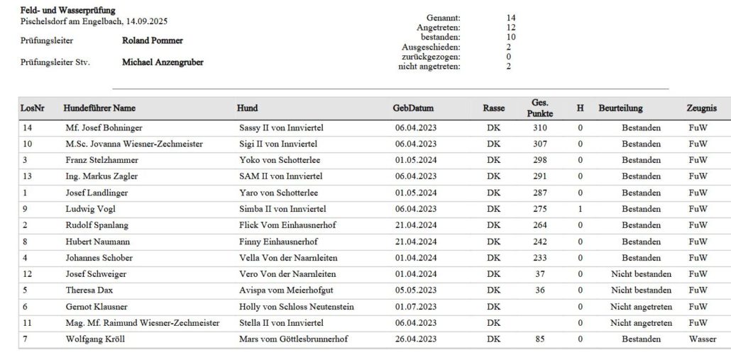Screen dimensions: 731x357
Task: Select handler 'Mf. Josef Bohninger'
Action: tap(104, 127)
